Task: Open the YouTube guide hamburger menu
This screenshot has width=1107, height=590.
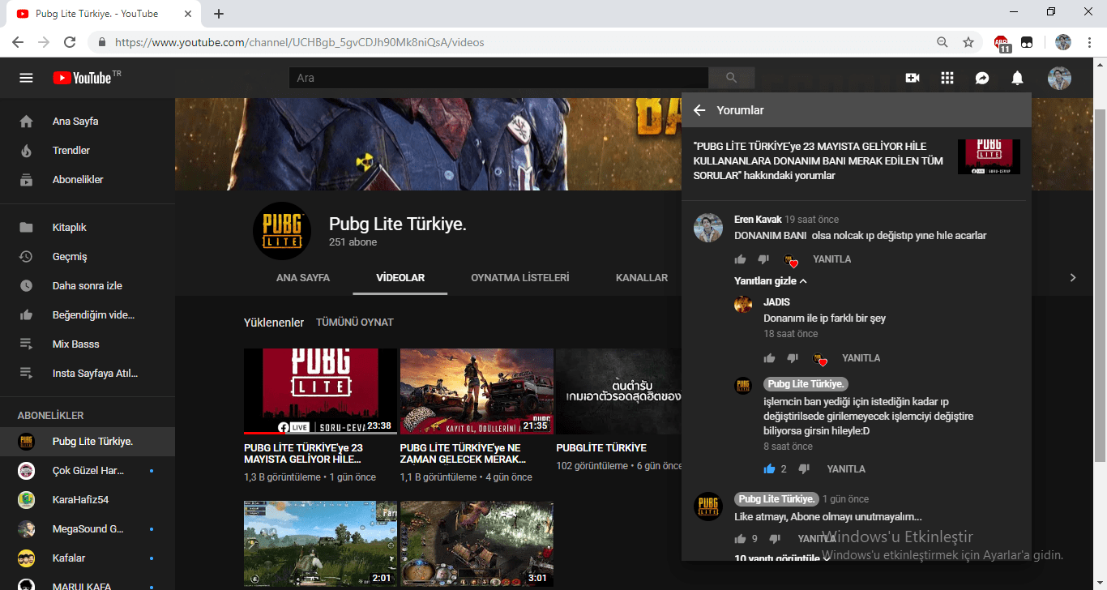Action: pyautogui.click(x=26, y=78)
